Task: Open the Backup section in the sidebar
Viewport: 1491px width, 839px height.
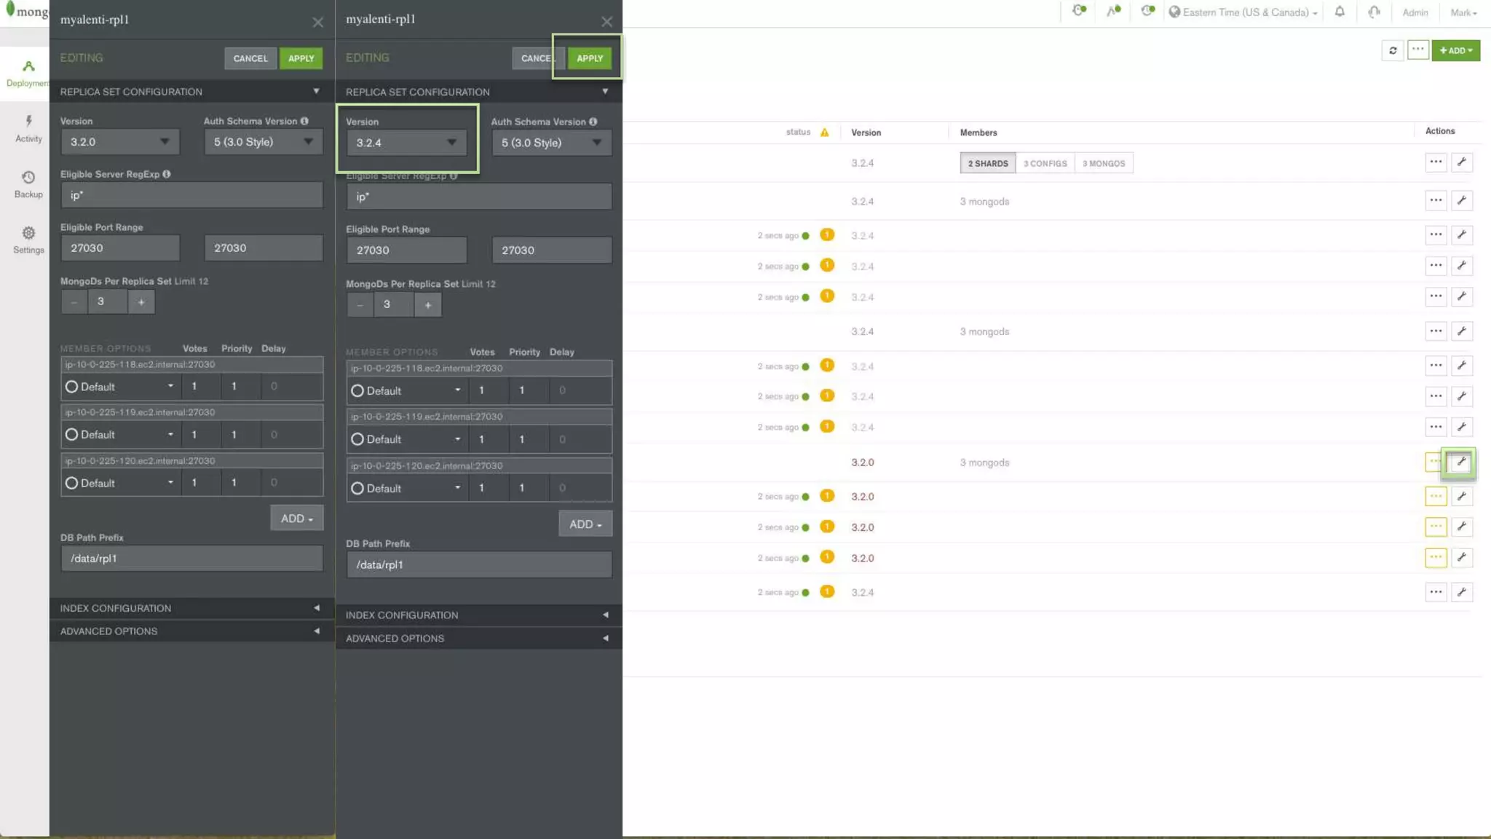Action: point(28,184)
